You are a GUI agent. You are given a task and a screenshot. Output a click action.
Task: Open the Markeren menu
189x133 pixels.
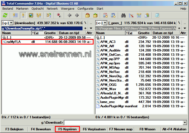[x=22, y=9]
